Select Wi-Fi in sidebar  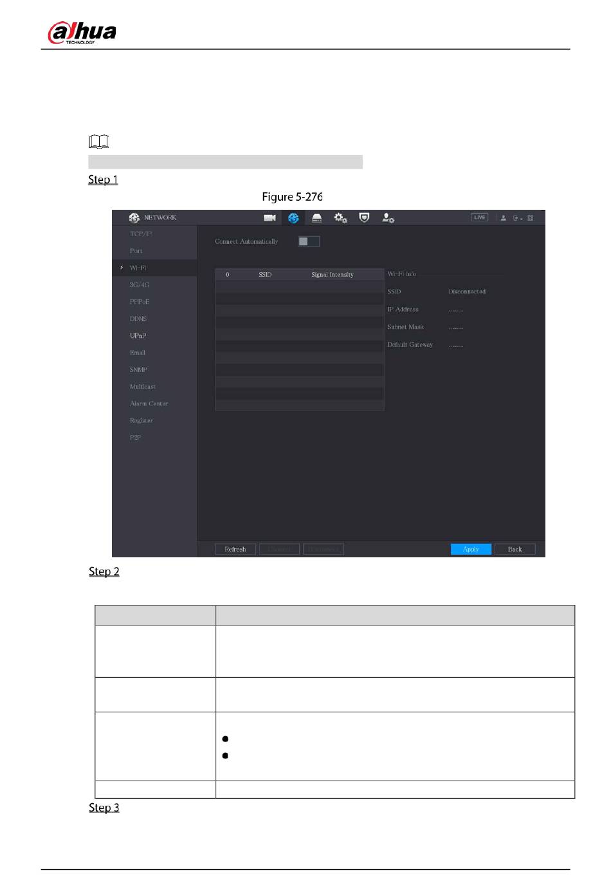pos(138,268)
